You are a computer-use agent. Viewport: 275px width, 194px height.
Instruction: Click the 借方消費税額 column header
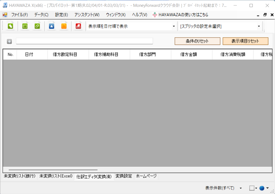click(x=233, y=55)
